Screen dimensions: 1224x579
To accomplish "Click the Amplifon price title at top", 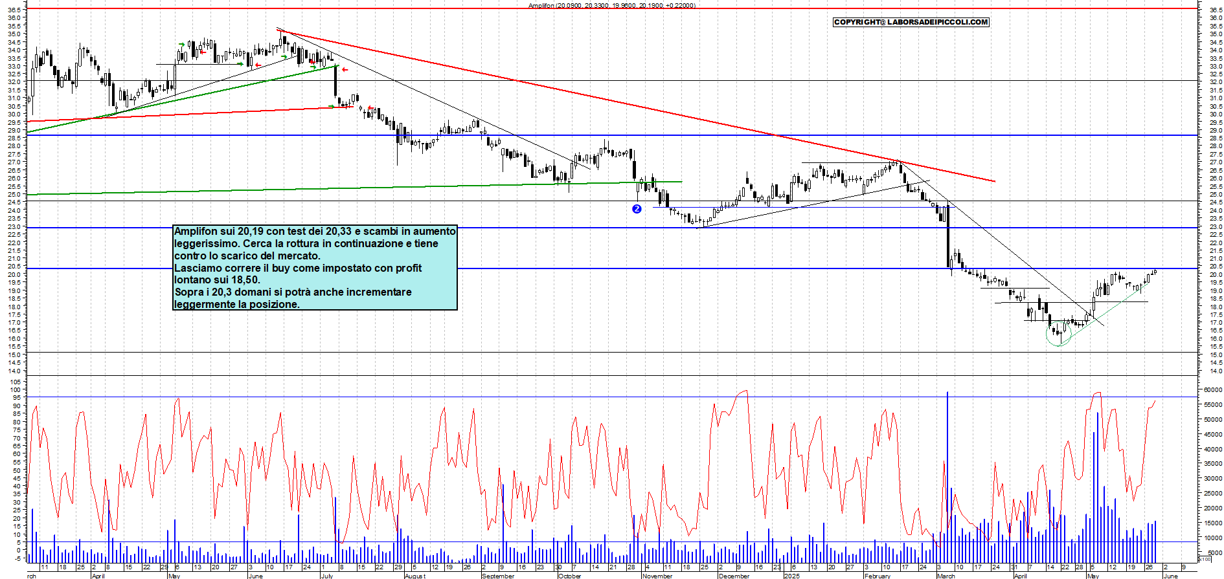I will pos(612,5).
